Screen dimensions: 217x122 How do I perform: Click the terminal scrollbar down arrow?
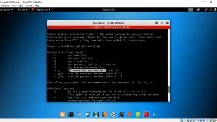[x=169, y=100]
